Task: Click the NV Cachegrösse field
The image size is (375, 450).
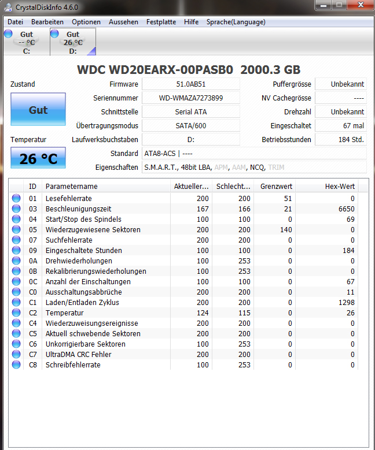Action: [x=341, y=98]
